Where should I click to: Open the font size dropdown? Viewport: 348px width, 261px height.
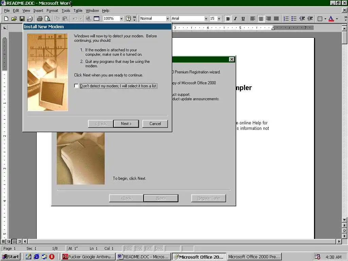(219, 19)
